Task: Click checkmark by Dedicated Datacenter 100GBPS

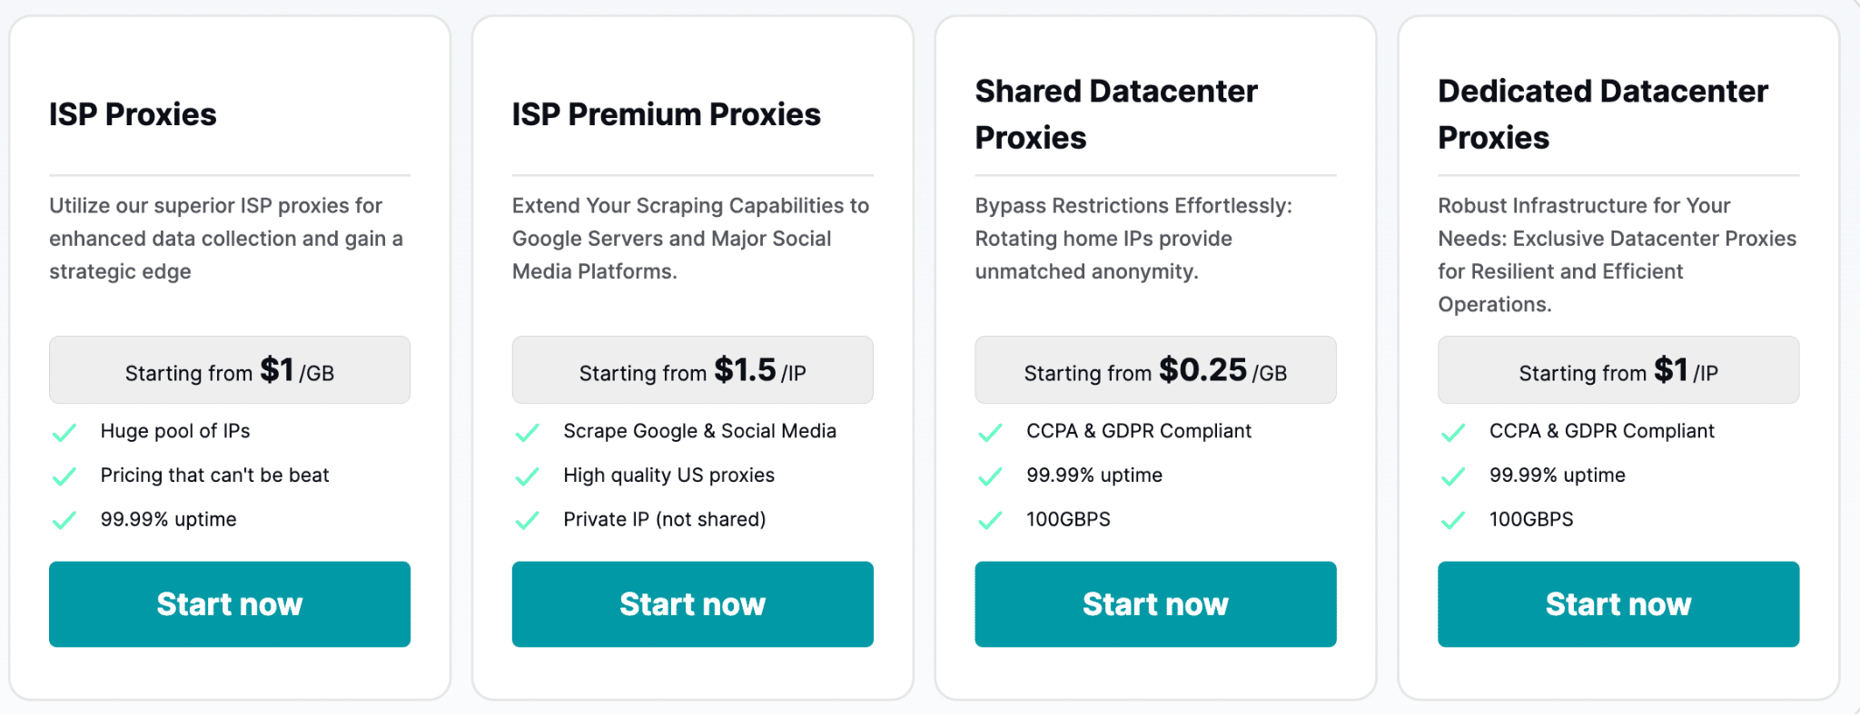Action: coord(1454,521)
